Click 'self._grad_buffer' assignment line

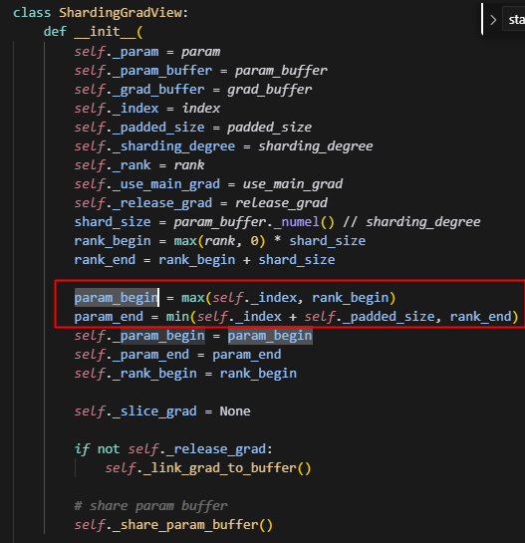(x=193, y=90)
